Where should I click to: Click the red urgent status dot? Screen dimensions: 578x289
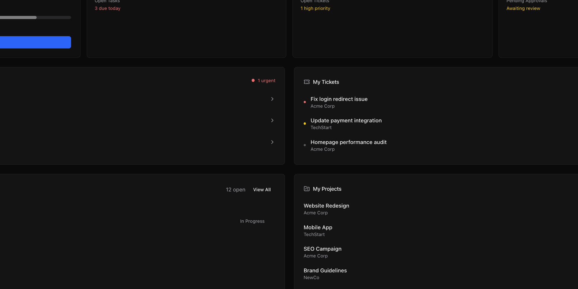point(253,80)
